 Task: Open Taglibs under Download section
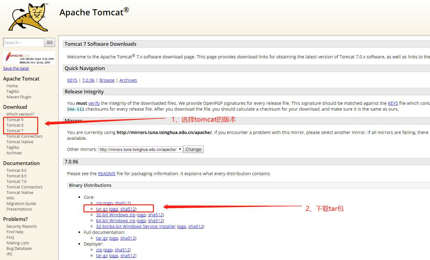click(13, 147)
